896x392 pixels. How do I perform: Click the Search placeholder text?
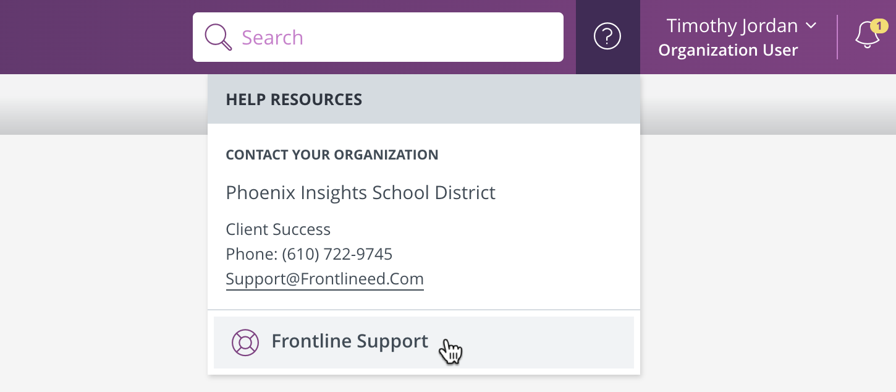click(273, 38)
